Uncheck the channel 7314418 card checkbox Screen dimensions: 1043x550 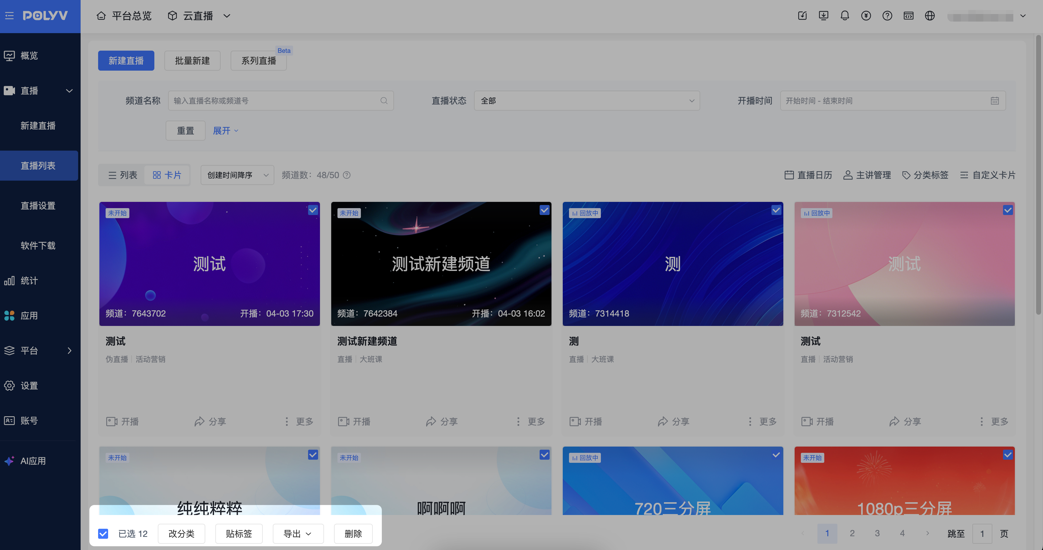click(776, 210)
